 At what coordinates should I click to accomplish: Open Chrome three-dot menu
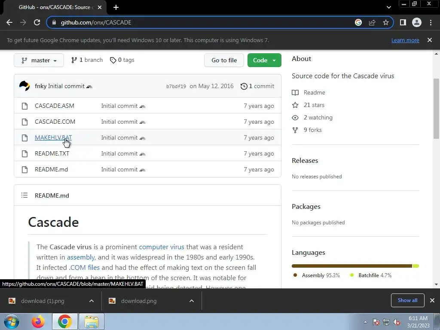(431, 22)
